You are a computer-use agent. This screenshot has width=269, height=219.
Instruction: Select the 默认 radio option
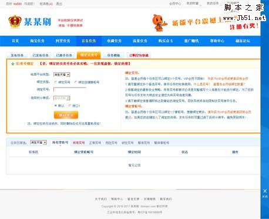click(56, 106)
